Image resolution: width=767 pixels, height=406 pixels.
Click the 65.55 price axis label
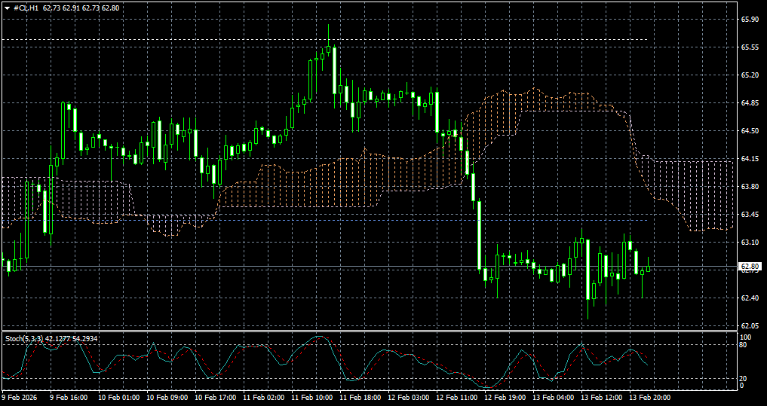(749, 47)
